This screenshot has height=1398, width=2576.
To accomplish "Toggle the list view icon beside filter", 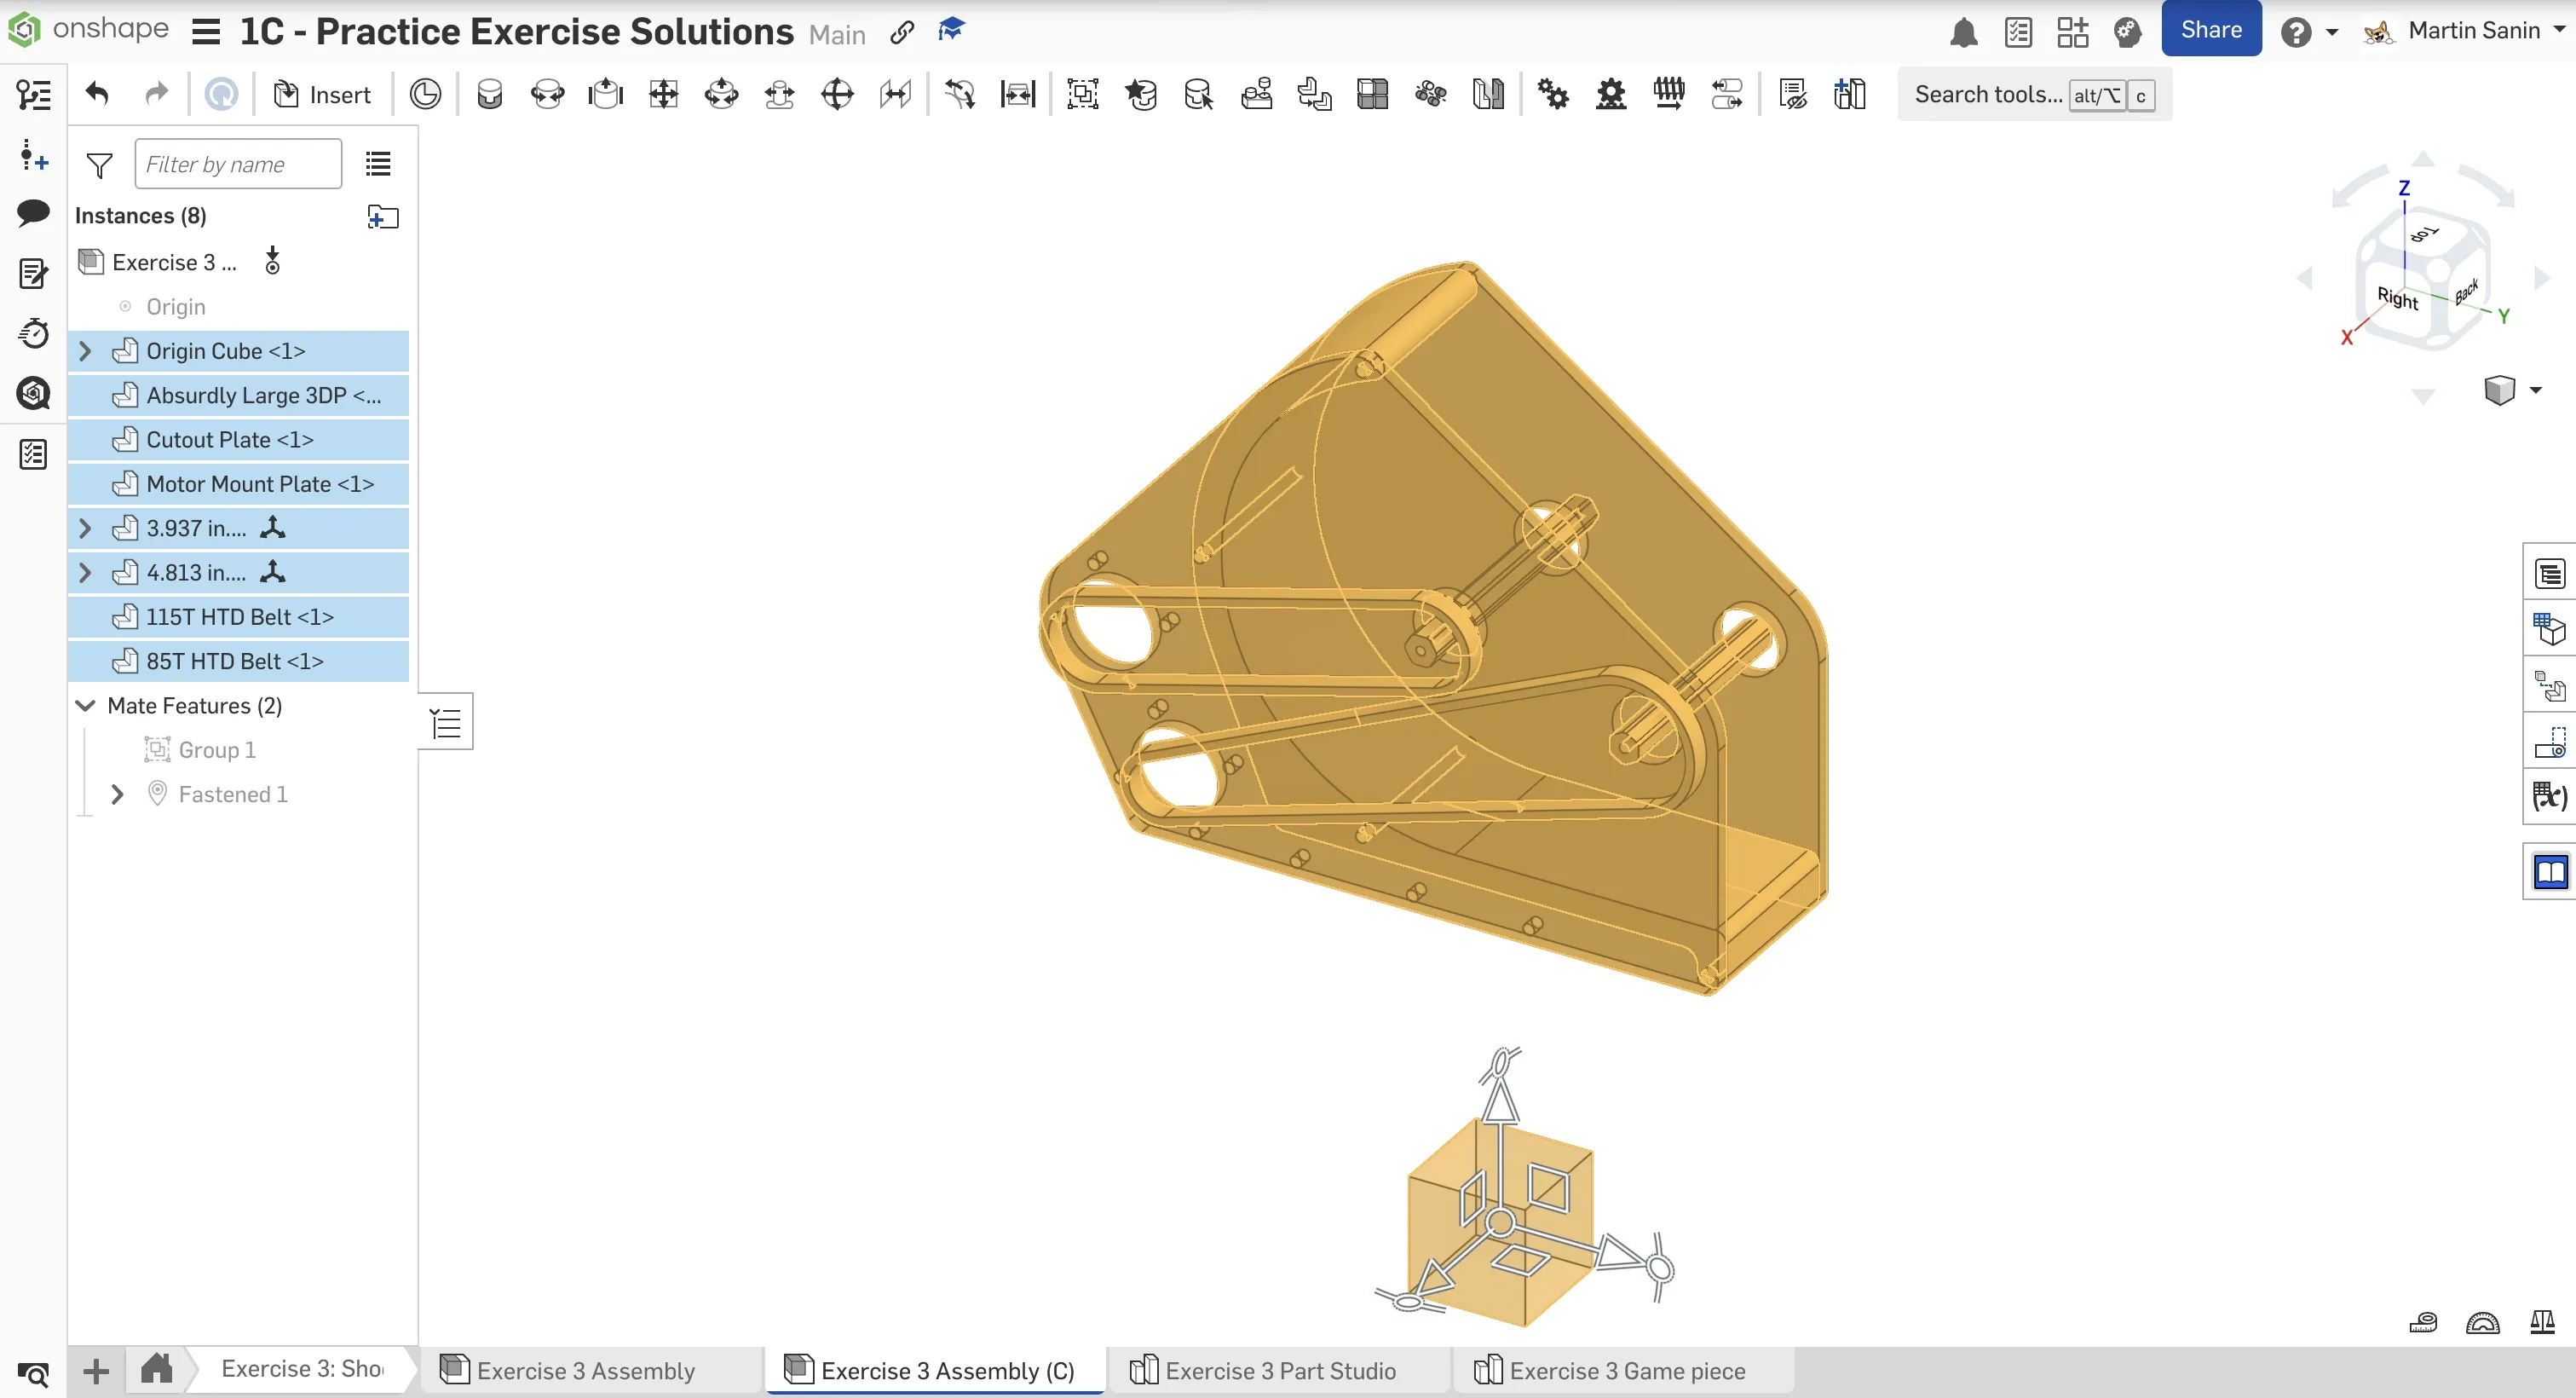I will 378,165.
